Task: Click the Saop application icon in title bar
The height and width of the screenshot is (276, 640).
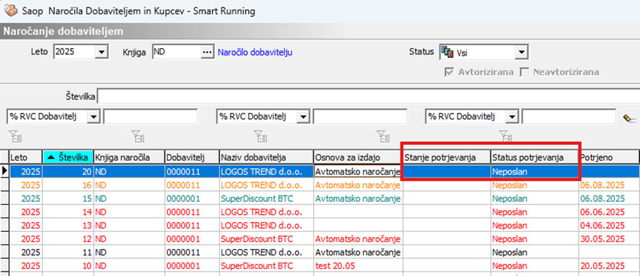Action: pos(10,11)
